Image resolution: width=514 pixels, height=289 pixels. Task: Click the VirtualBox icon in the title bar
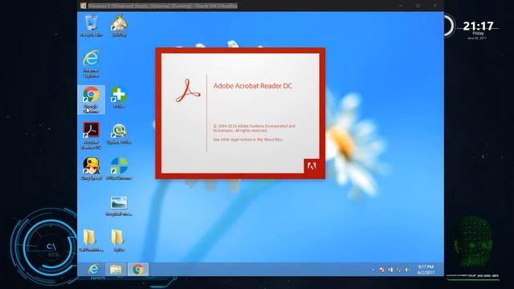click(x=84, y=6)
